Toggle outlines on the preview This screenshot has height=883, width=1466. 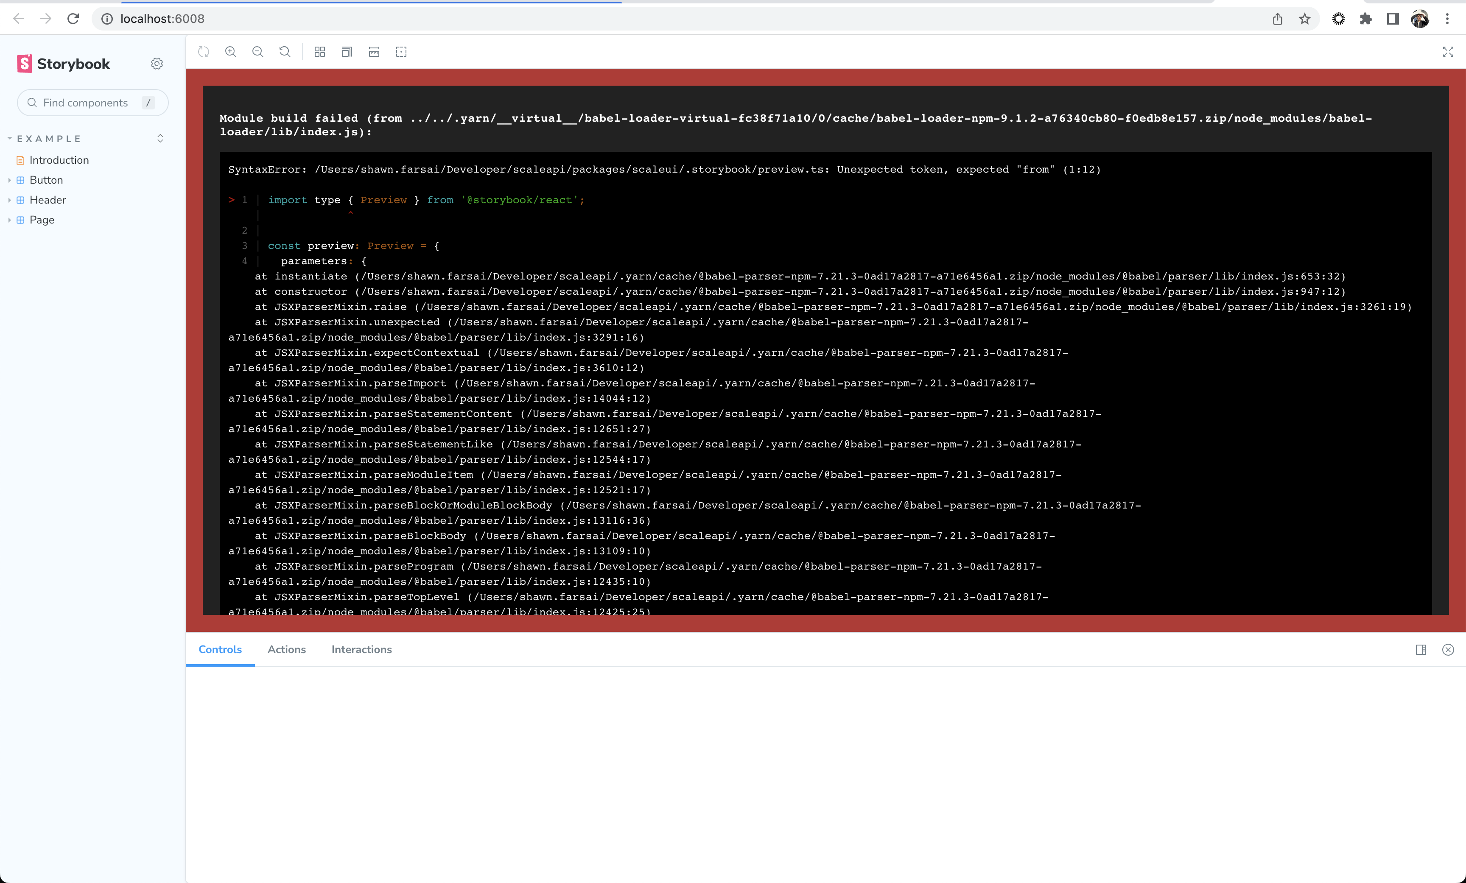coord(401,52)
